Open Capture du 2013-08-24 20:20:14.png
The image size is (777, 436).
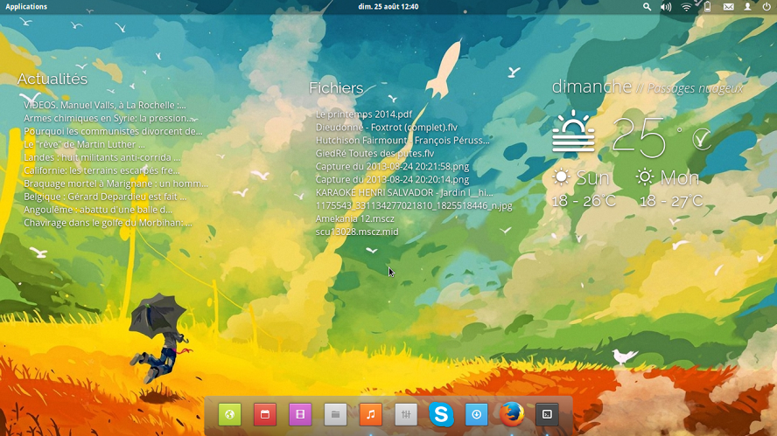(x=392, y=180)
